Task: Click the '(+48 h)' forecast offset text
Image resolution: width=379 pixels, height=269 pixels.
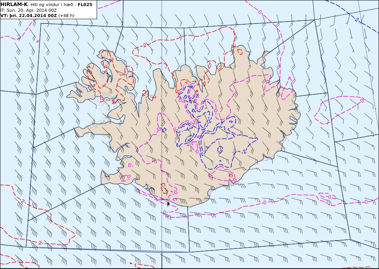Action: pyautogui.click(x=66, y=16)
